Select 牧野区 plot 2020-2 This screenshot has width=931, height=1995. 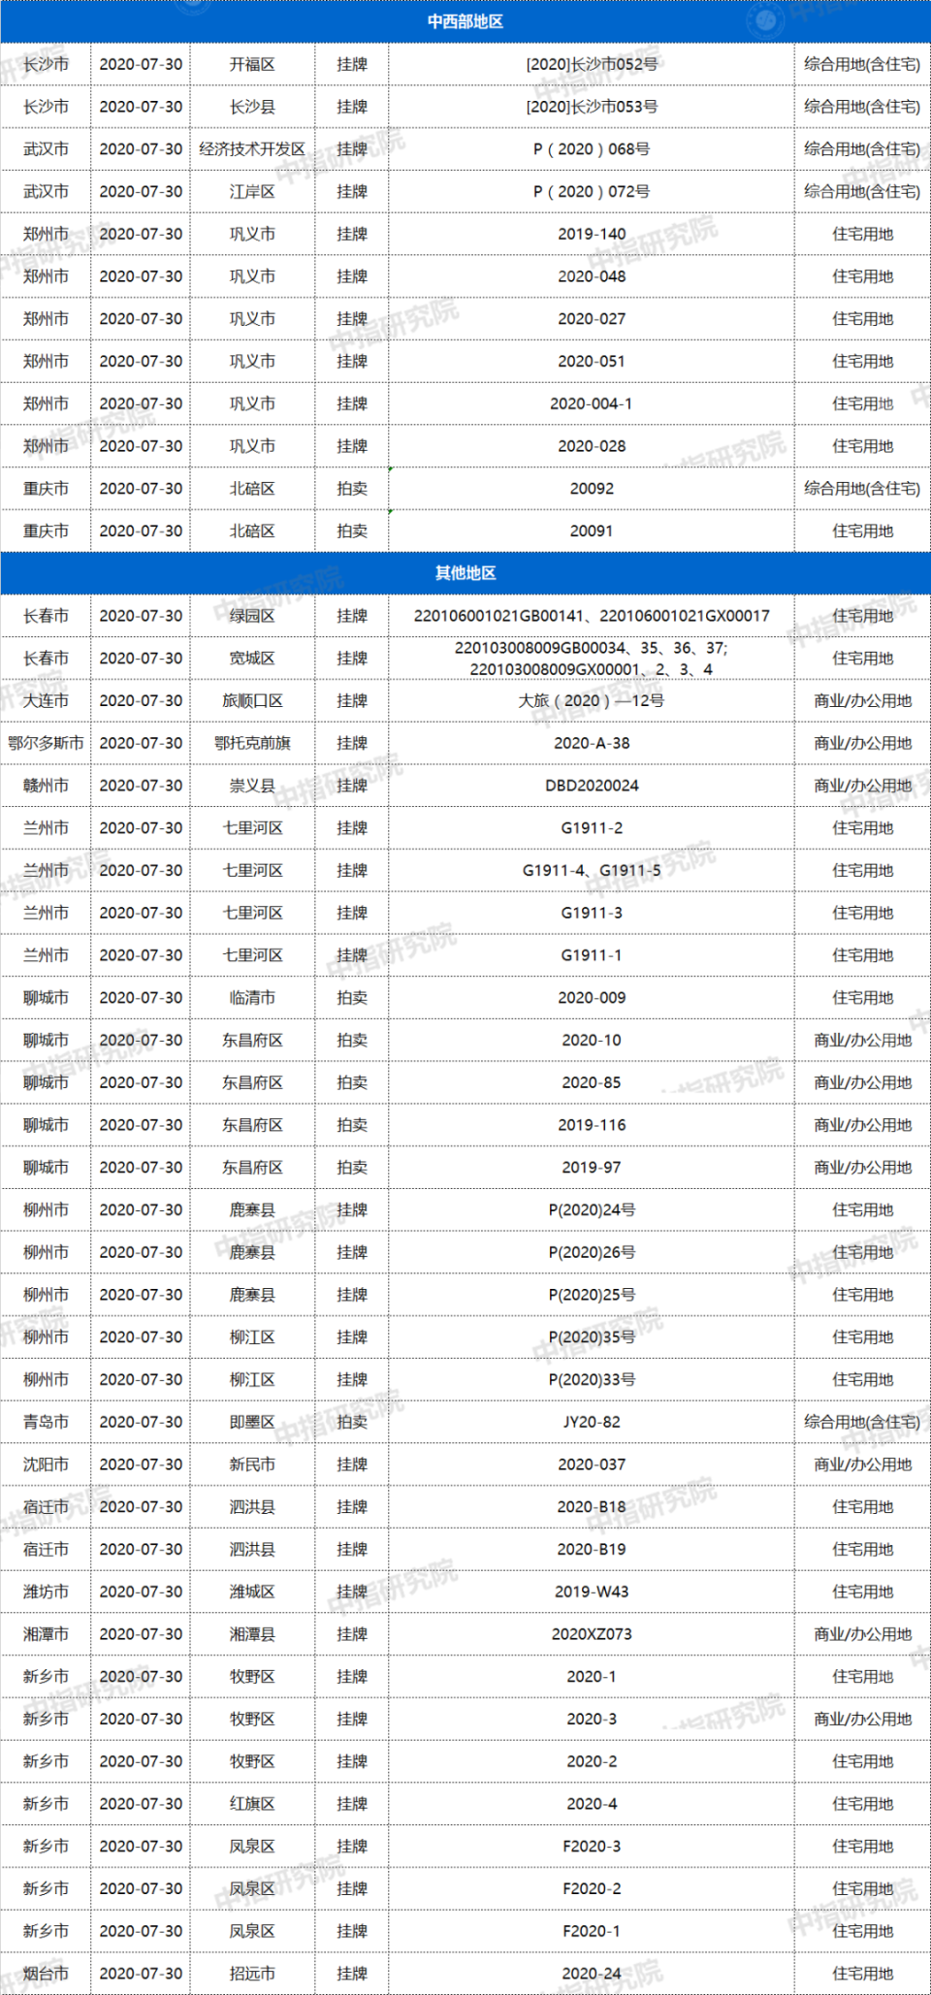click(x=592, y=1761)
